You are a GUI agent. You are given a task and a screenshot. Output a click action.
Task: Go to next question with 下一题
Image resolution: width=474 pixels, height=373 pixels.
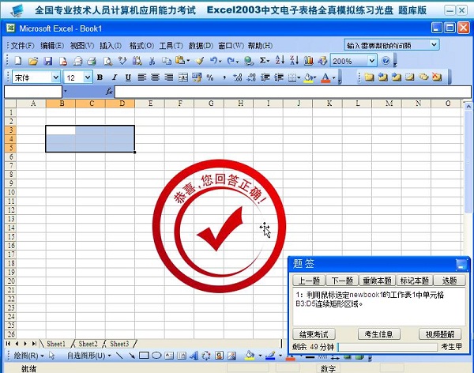pyautogui.click(x=342, y=281)
